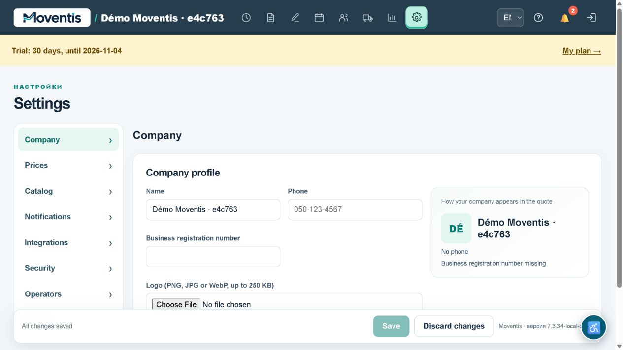Open the help question mark icon
623x350 pixels.
[538, 18]
